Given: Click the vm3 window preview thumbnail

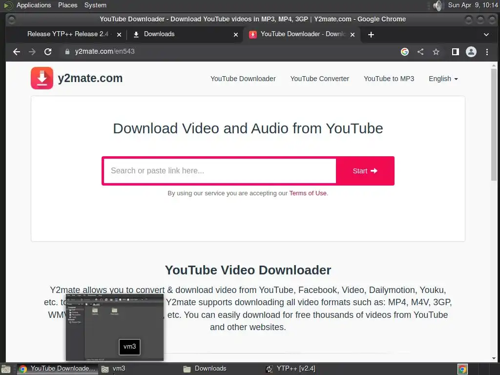Looking at the screenshot, I should pyautogui.click(x=114, y=328).
